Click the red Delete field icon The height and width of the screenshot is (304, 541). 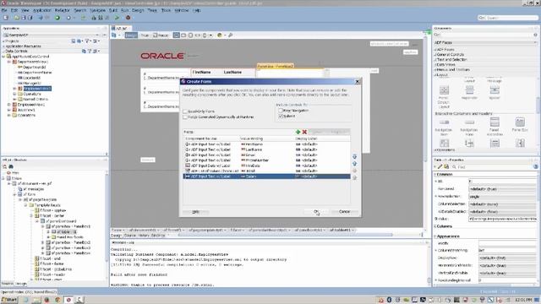click(x=304, y=132)
